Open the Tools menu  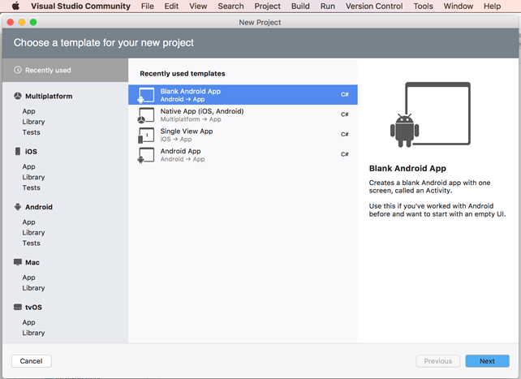(x=424, y=6)
